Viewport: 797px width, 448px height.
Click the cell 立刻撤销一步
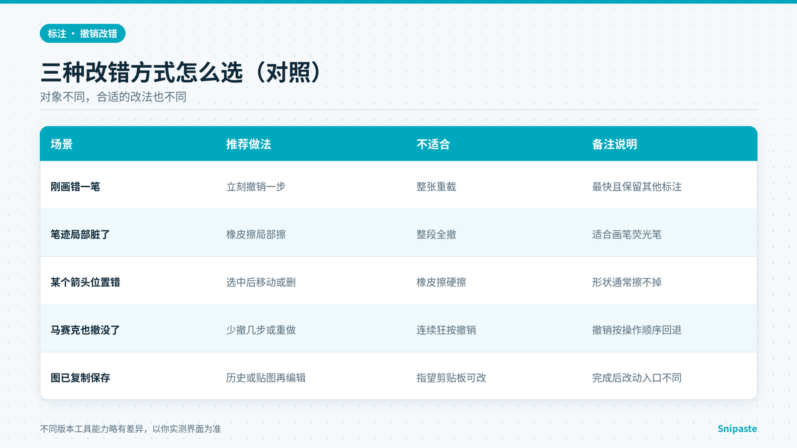[256, 187]
